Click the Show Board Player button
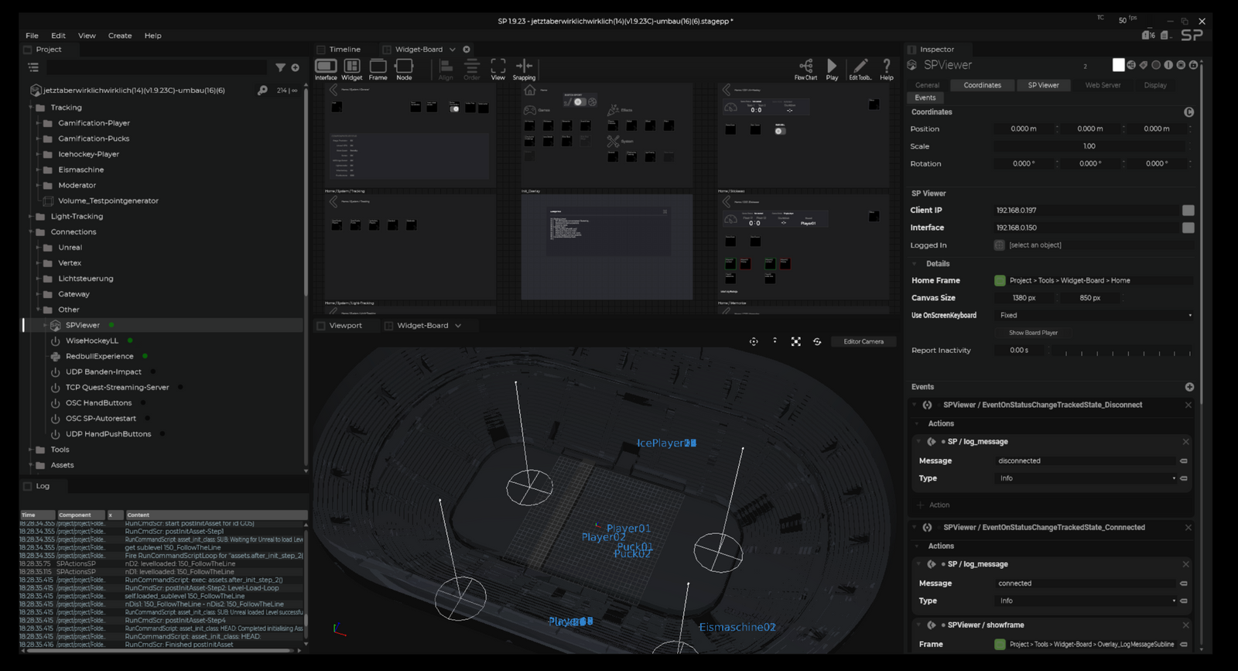 pos(1033,333)
